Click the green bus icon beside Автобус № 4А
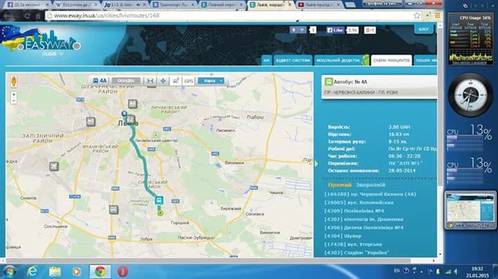The width and height of the screenshot is (498, 279). tap(329, 81)
